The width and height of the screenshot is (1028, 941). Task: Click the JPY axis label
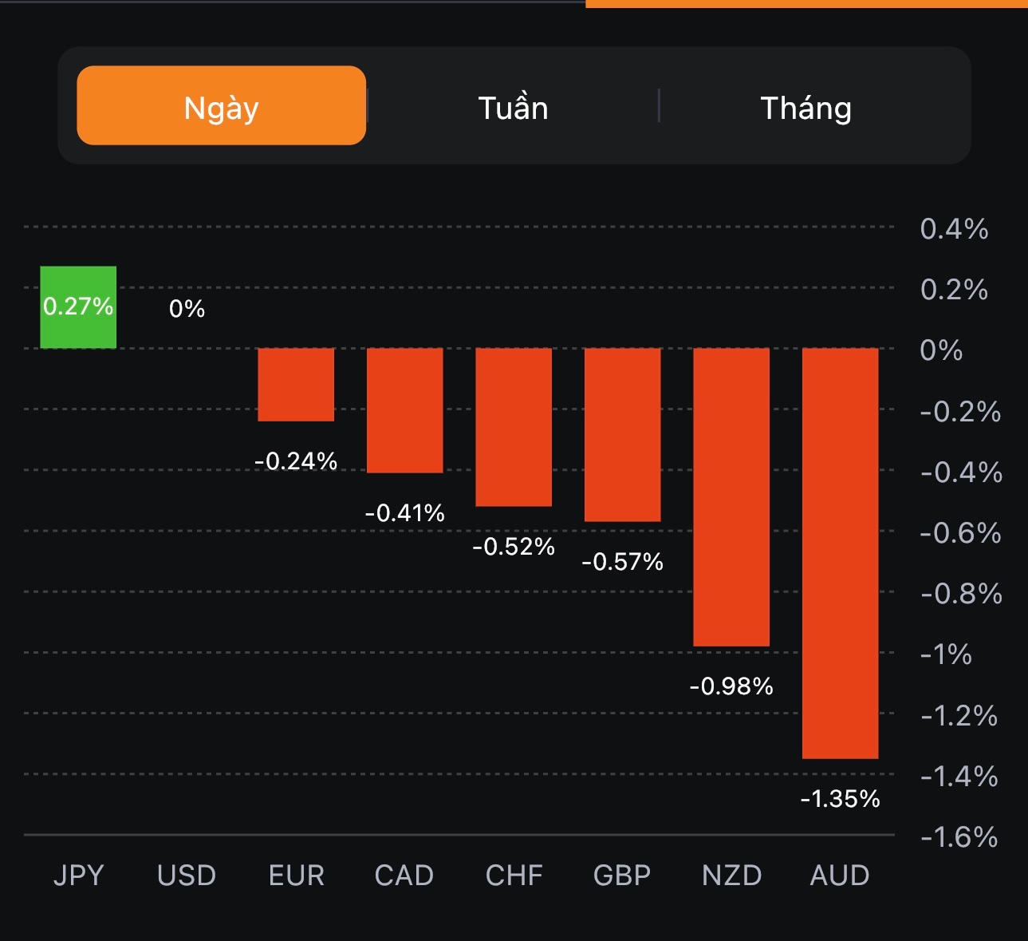(78, 876)
